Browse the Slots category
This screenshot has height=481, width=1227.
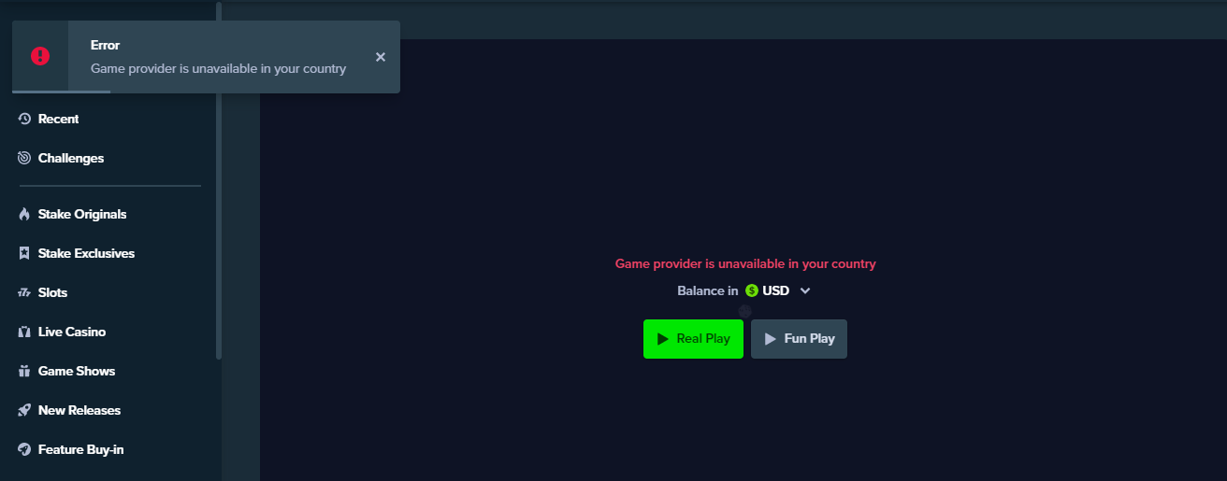tap(52, 292)
